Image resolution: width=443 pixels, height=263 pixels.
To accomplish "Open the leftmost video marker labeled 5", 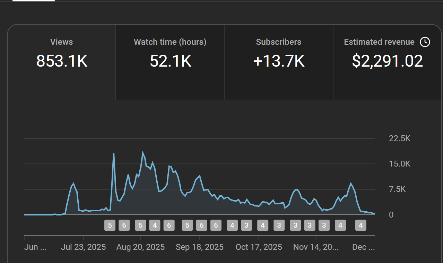I will [x=110, y=225].
